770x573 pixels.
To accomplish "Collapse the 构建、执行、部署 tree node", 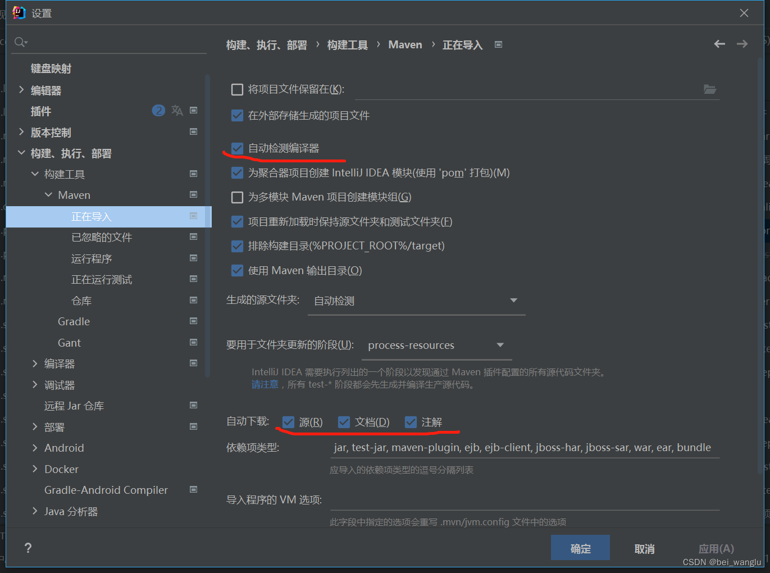I will coord(21,153).
